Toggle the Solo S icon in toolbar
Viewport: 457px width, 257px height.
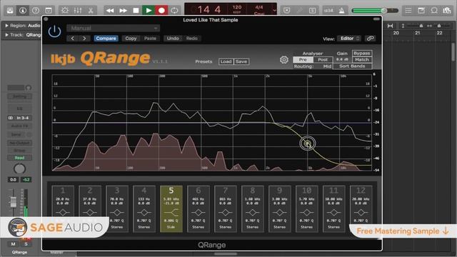pyautogui.click(x=312, y=11)
